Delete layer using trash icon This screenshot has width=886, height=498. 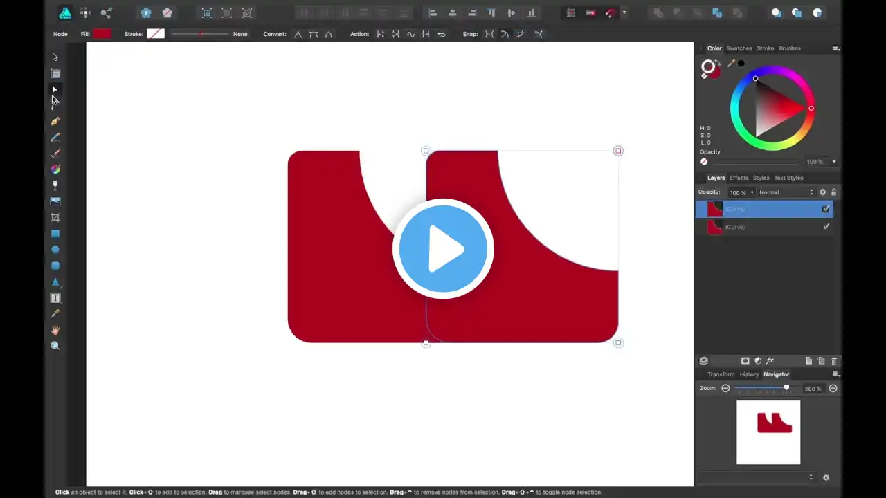(x=833, y=361)
